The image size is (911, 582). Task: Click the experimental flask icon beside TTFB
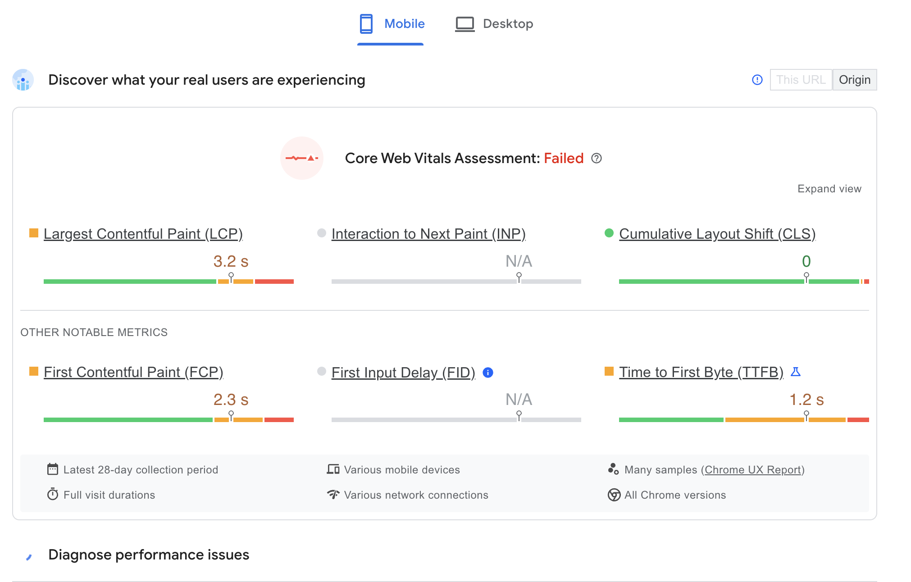click(796, 372)
